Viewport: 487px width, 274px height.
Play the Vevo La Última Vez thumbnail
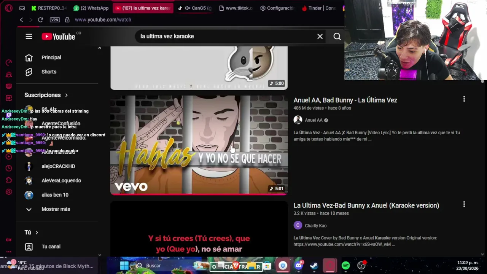coord(199,145)
